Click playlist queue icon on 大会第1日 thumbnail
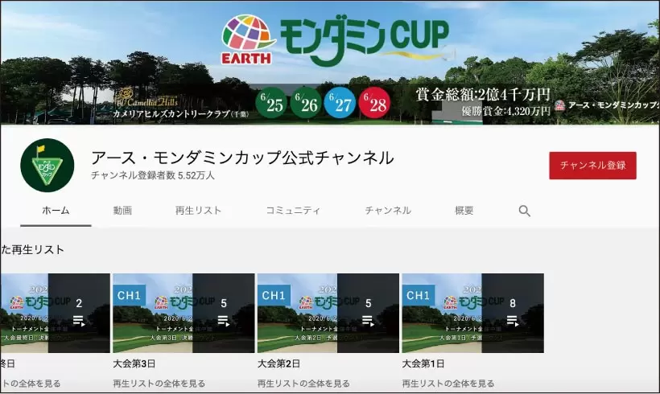The image size is (660, 394). 513,320
